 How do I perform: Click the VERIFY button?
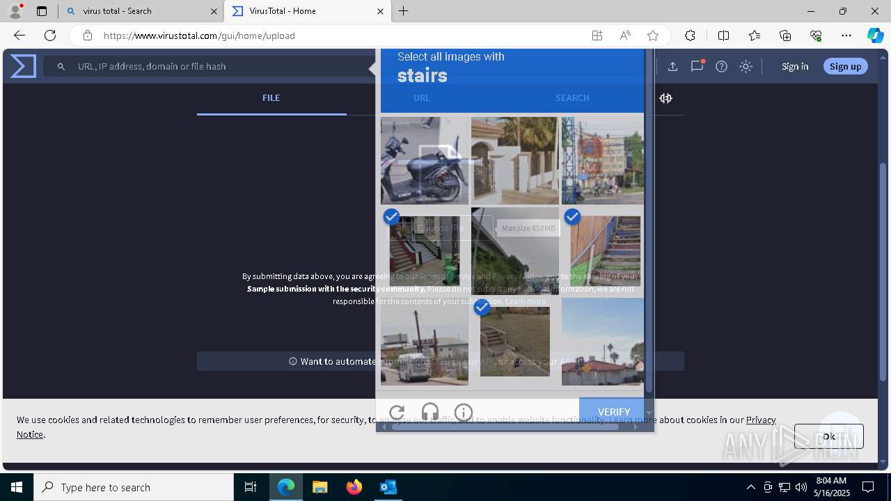click(x=613, y=412)
